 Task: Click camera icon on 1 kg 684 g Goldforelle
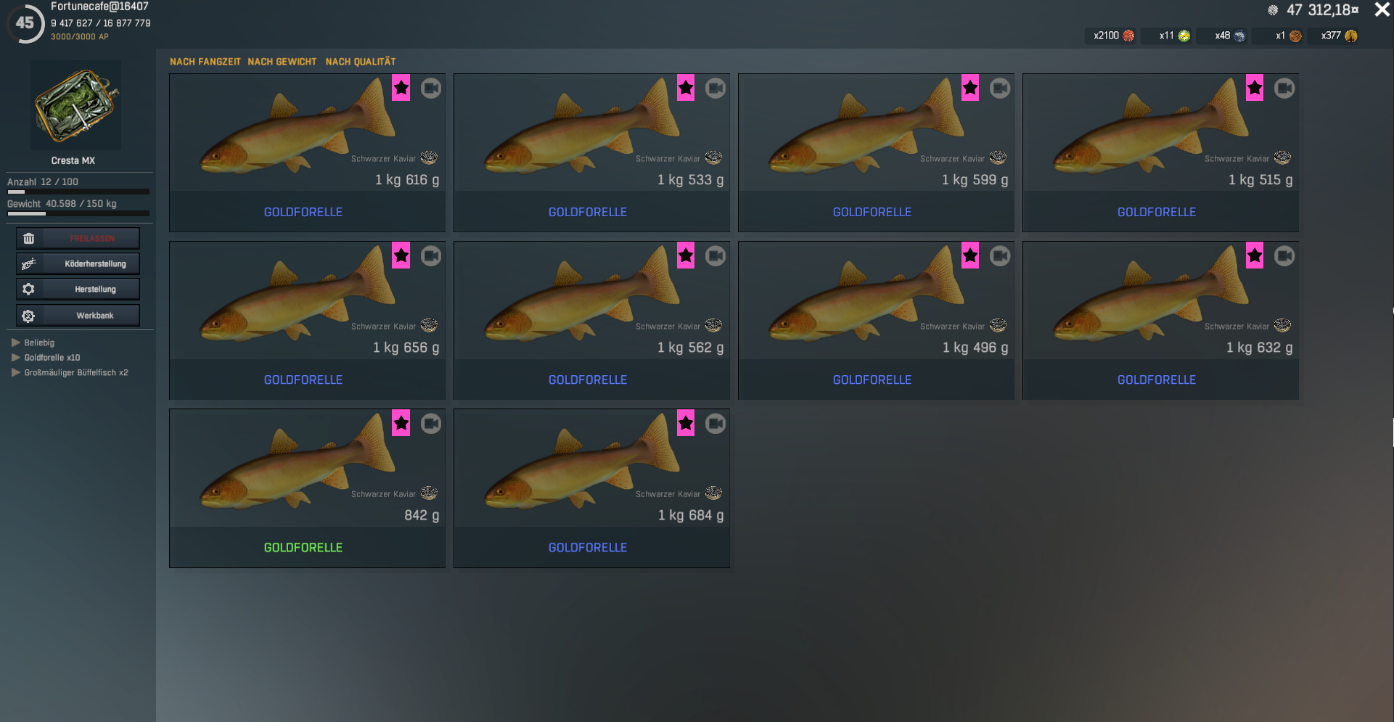pos(716,424)
